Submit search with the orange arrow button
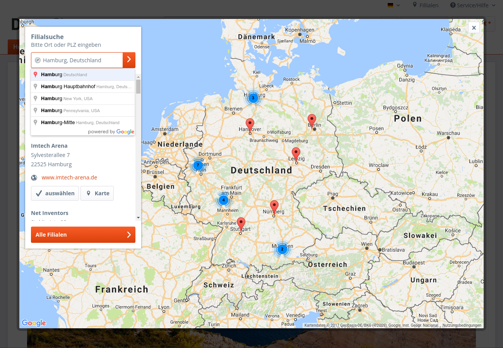 click(129, 60)
